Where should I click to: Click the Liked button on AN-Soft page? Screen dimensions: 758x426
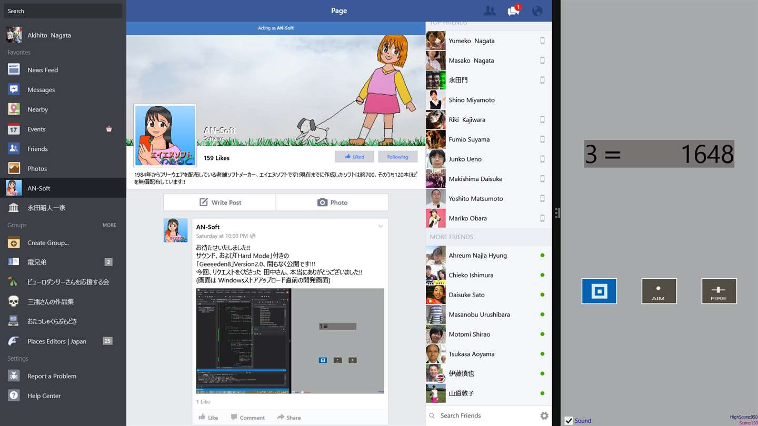(354, 157)
